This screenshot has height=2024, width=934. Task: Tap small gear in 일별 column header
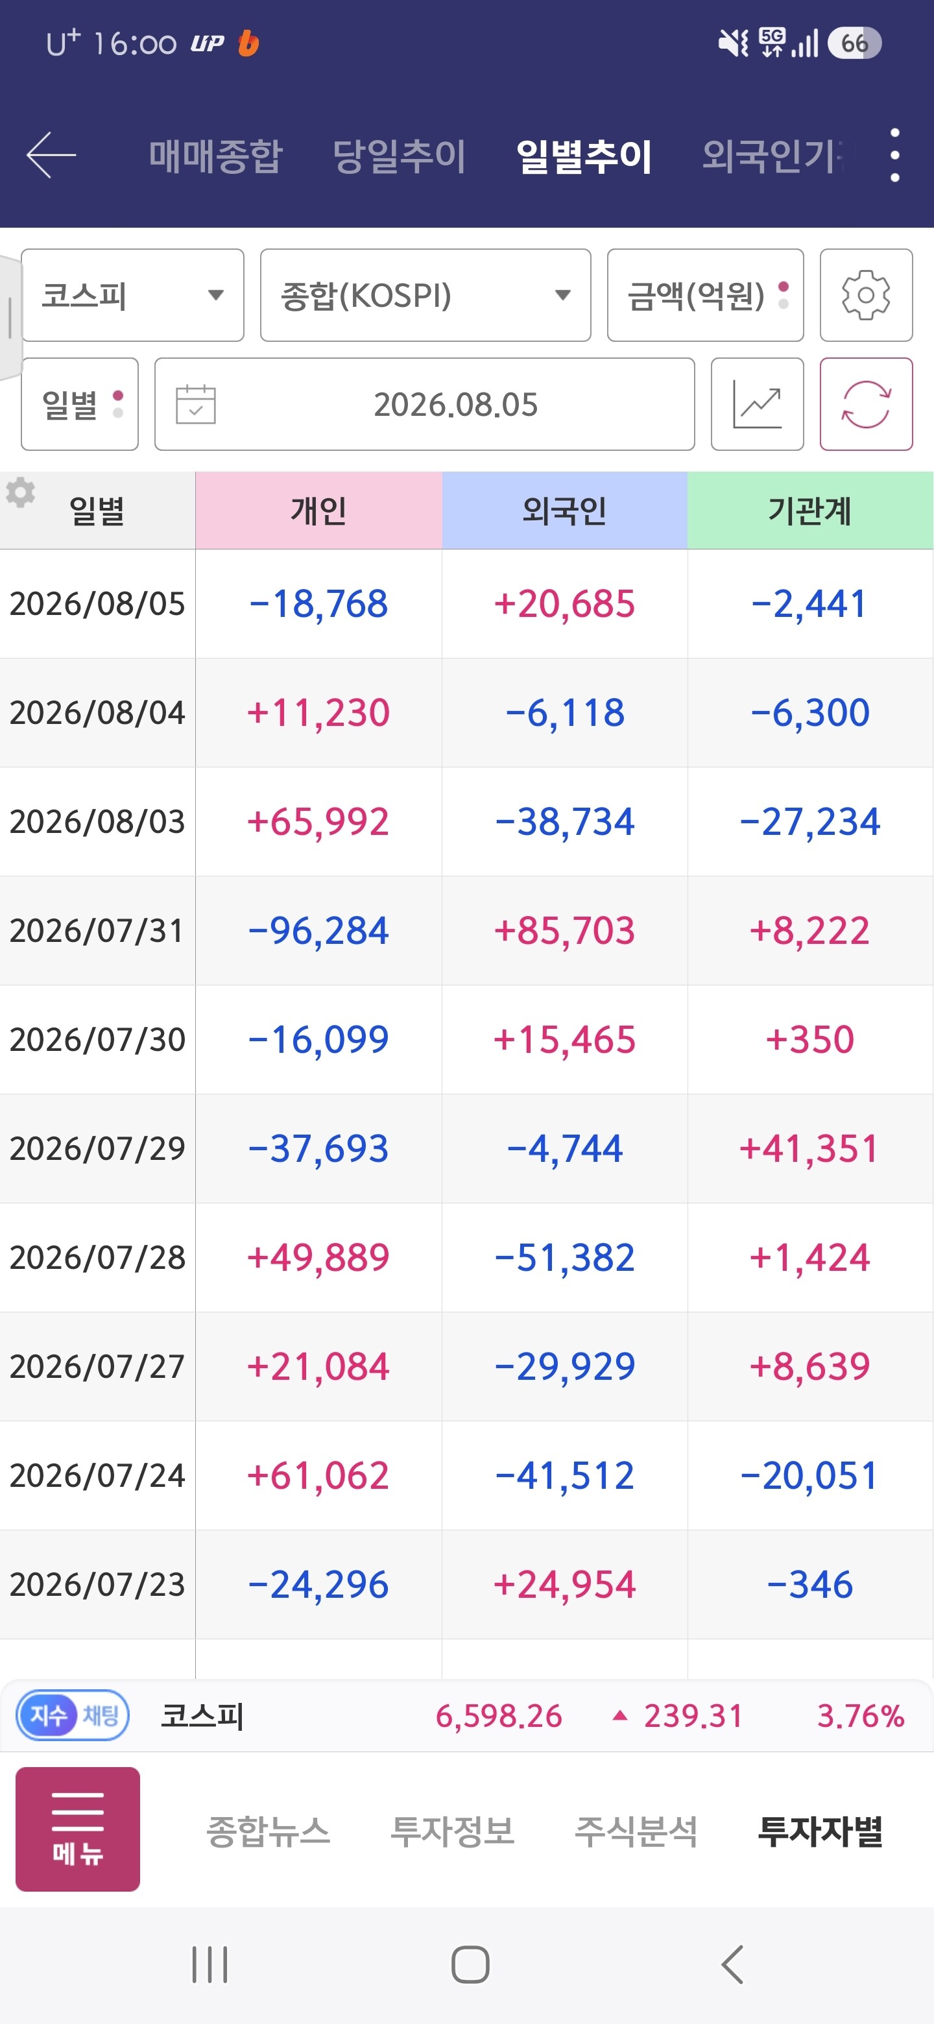point(20,492)
